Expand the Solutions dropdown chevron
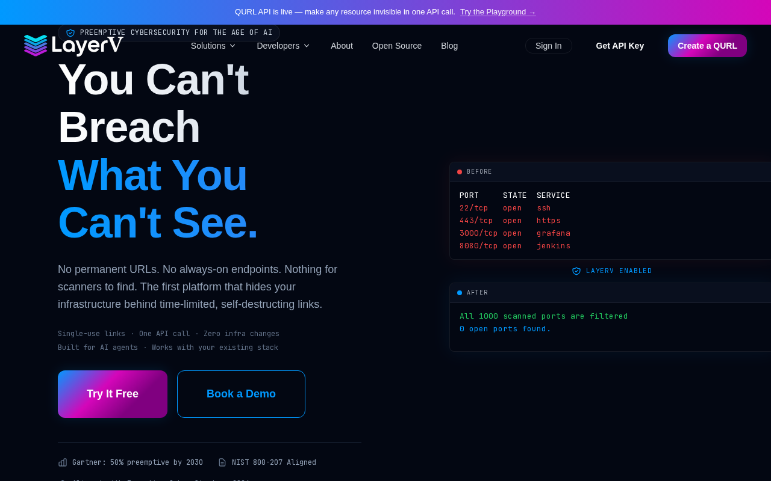The width and height of the screenshot is (771, 481). pyautogui.click(x=233, y=46)
